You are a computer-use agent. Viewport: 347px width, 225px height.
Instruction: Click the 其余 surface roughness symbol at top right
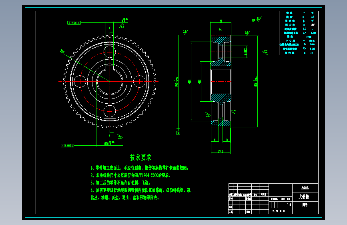point(257,19)
